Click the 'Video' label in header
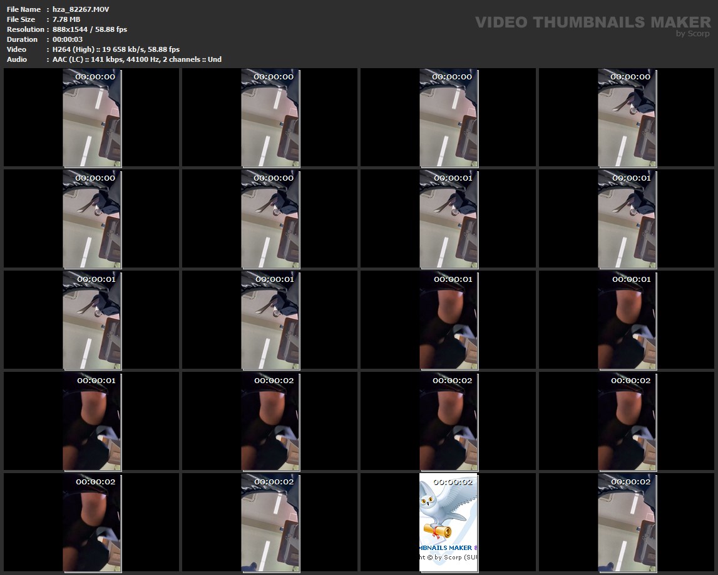Screen dimensions: 718x575 coord(16,49)
